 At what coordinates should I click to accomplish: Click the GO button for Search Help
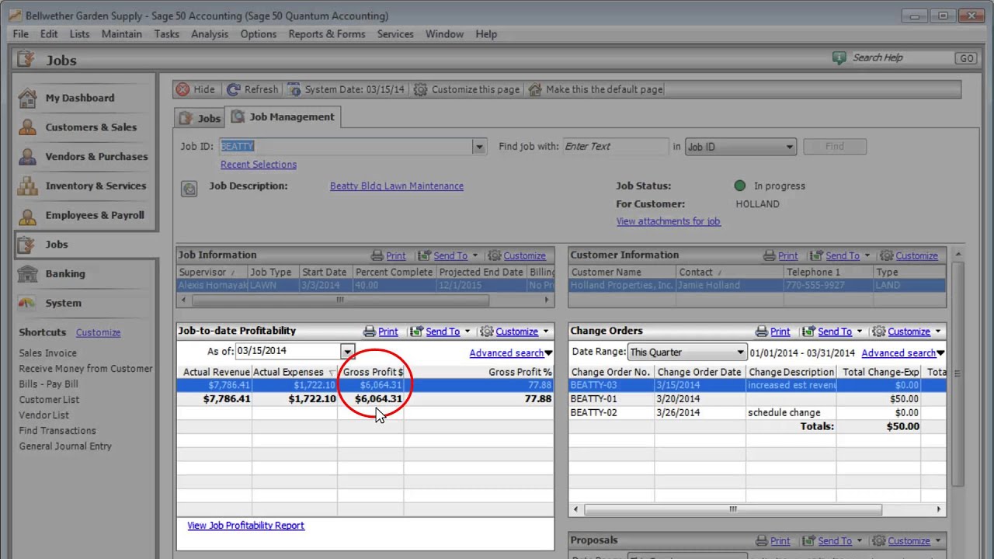966,58
